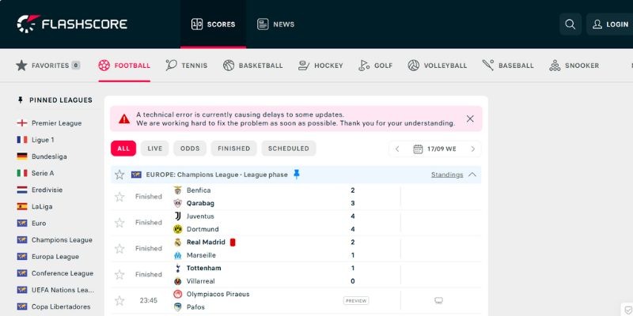Go to the next day arrow
Viewport: 633px width, 316px height.
[x=472, y=149]
